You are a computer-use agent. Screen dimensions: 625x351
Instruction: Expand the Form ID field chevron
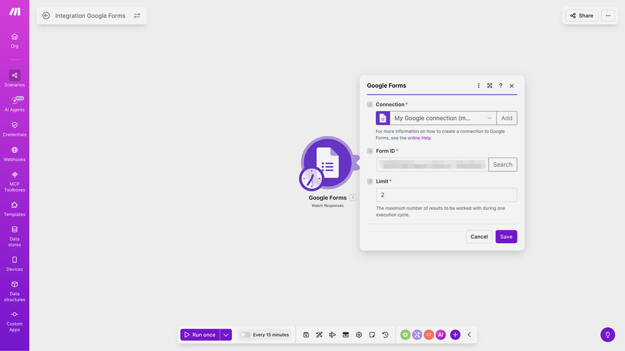(370, 151)
